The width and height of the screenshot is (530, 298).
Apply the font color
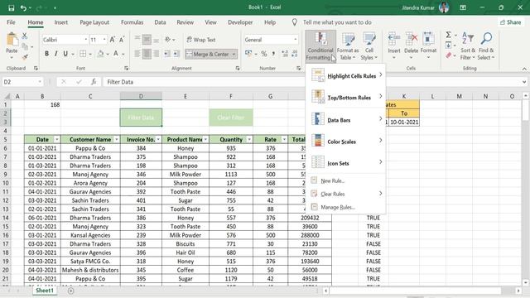click(x=116, y=54)
